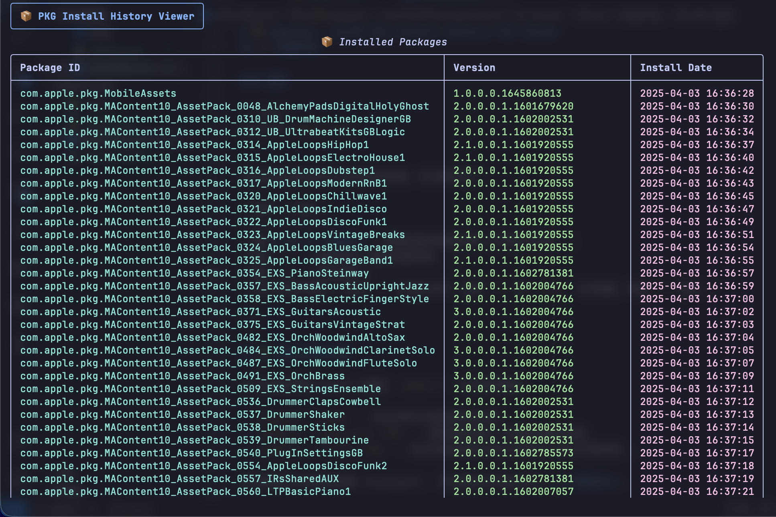The width and height of the screenshot is (776, 517).
Task: Click the UB_DrumMachineDesignerGB package ID
Action: tap(215, 119)
